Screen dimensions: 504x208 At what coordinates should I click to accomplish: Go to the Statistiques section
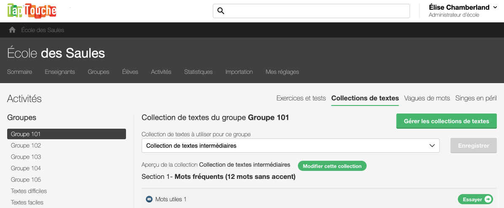[198, 72]
